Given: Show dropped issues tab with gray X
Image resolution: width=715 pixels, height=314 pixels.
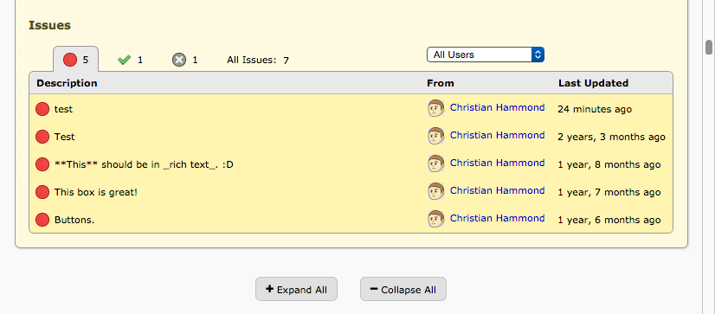Looking at the screenshot, I should (x=185, y=60).
